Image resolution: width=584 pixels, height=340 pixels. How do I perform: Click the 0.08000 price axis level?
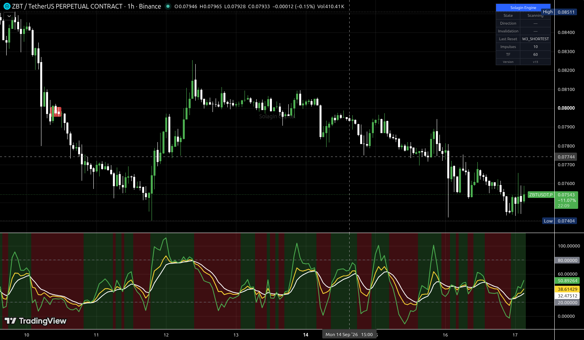566,108
